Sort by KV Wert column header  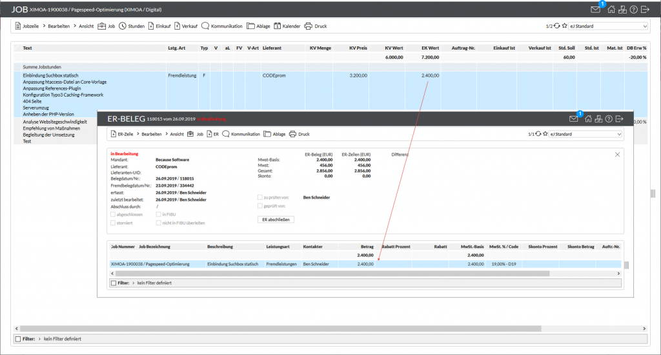(x=394, y=48)
